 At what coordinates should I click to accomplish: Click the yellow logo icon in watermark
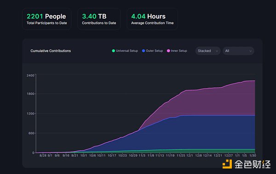(227, 164)
